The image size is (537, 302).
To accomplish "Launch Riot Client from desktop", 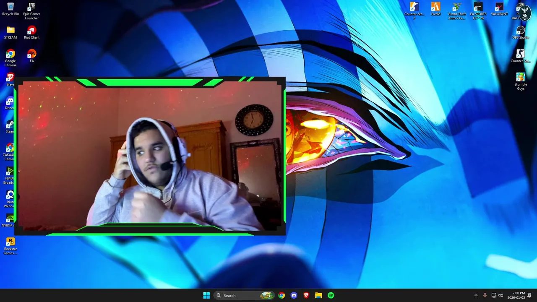I will tap(31, 33).
